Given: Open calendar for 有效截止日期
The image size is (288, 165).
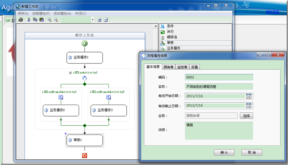Looking at the screenshot, I should pyautogui.click(x=249, y=106).
